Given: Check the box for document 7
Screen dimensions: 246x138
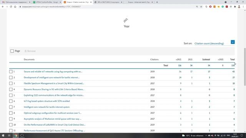Looking at the screenshot, I should tap(11, 107).
